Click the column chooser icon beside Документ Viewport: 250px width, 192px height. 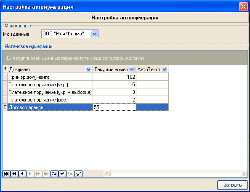5,69
